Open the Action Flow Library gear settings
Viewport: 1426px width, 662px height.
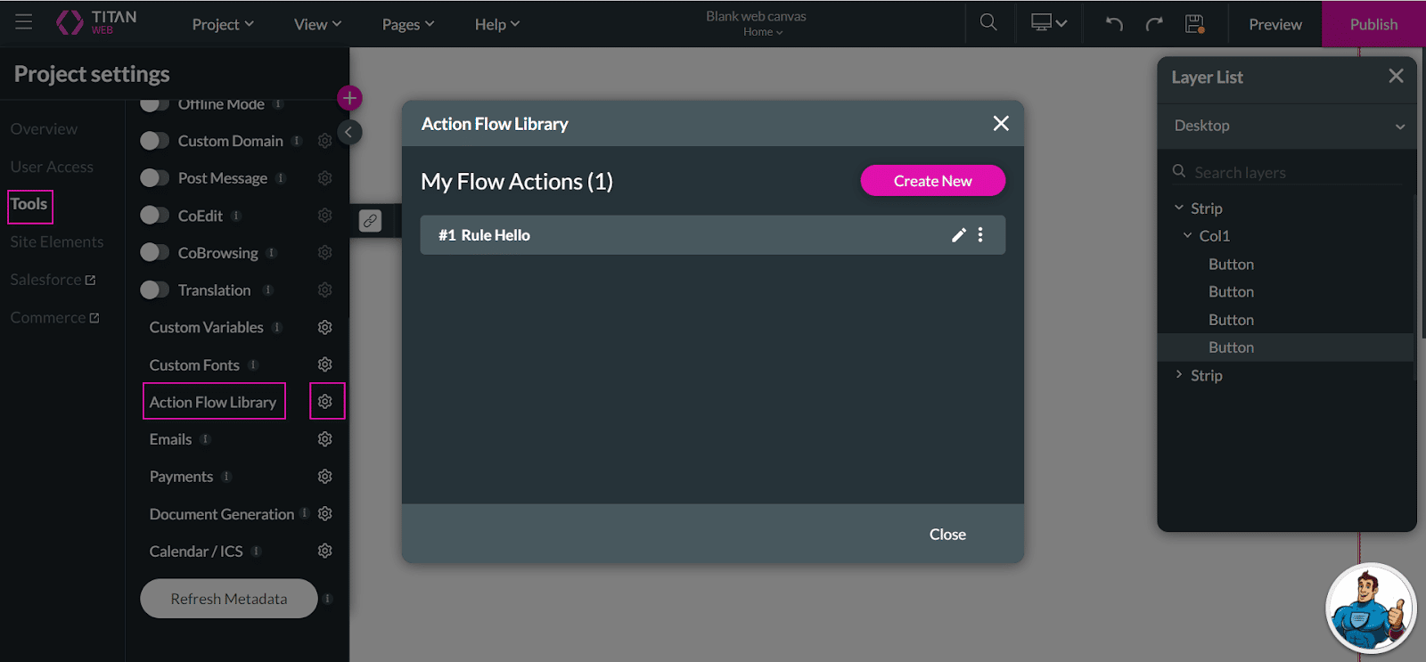[325, 402]
